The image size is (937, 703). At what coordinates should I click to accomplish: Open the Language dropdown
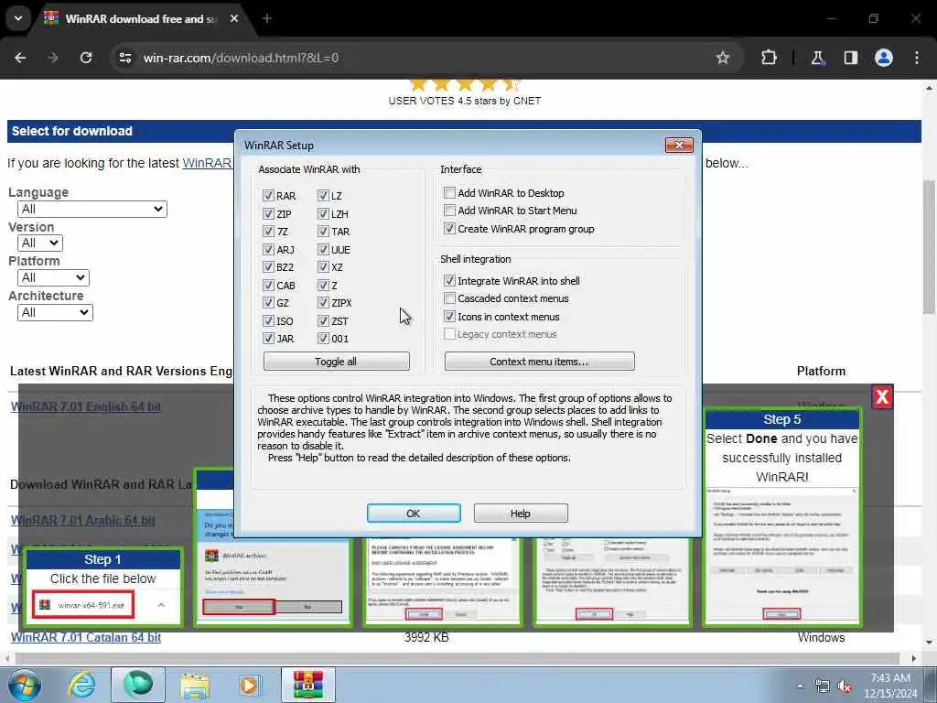(x=92, y=209)
